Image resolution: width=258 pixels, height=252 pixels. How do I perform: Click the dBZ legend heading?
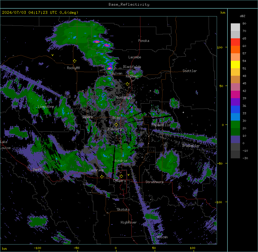click(243, 16)
